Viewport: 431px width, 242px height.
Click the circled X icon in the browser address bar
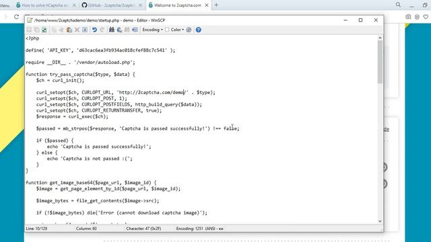point(417,17)
